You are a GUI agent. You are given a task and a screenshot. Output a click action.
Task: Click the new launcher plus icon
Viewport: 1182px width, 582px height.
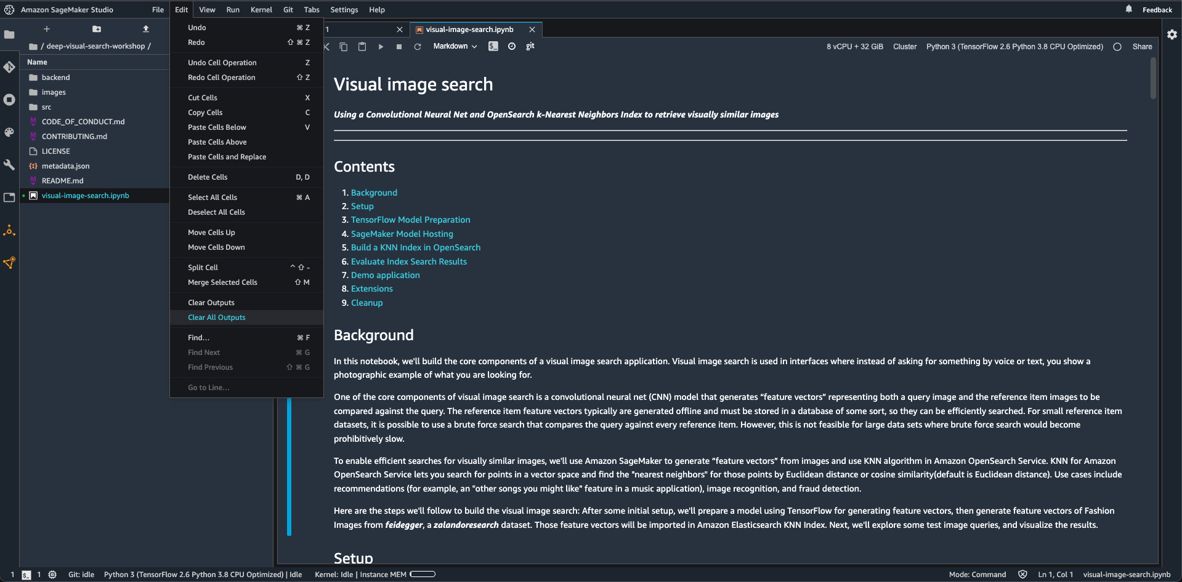[x=46, y=29]
